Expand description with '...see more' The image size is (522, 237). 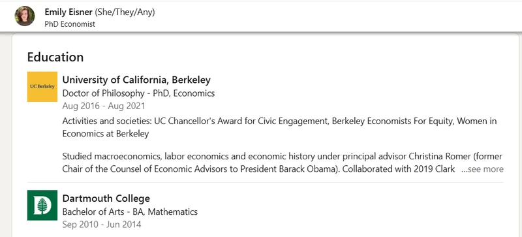tap(482, 169)
